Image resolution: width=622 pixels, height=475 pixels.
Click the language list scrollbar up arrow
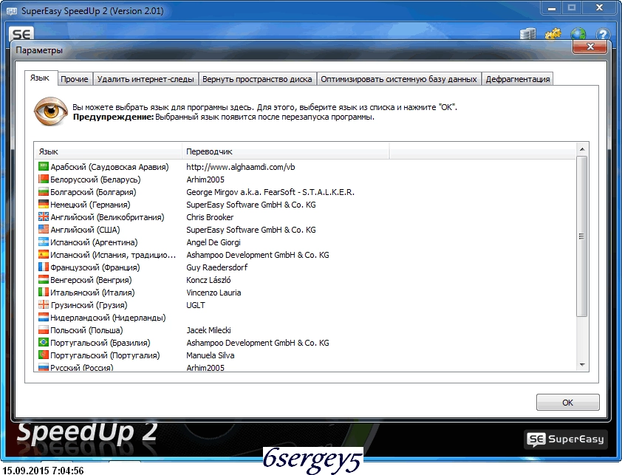tap(582, 149)
